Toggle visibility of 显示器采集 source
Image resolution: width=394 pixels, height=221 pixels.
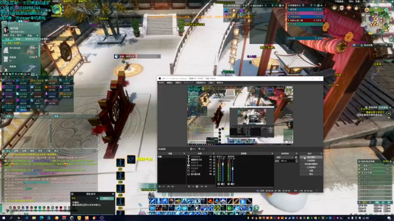pyautogui.click(x=211, y=174)
